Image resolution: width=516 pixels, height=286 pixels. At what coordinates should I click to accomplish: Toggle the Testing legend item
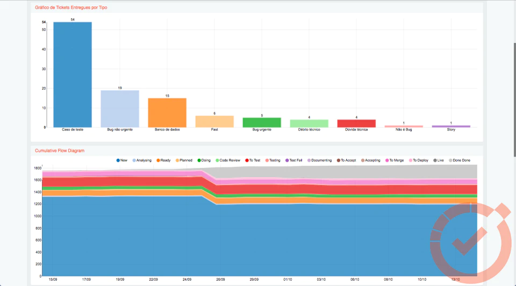tap(273, 160)
